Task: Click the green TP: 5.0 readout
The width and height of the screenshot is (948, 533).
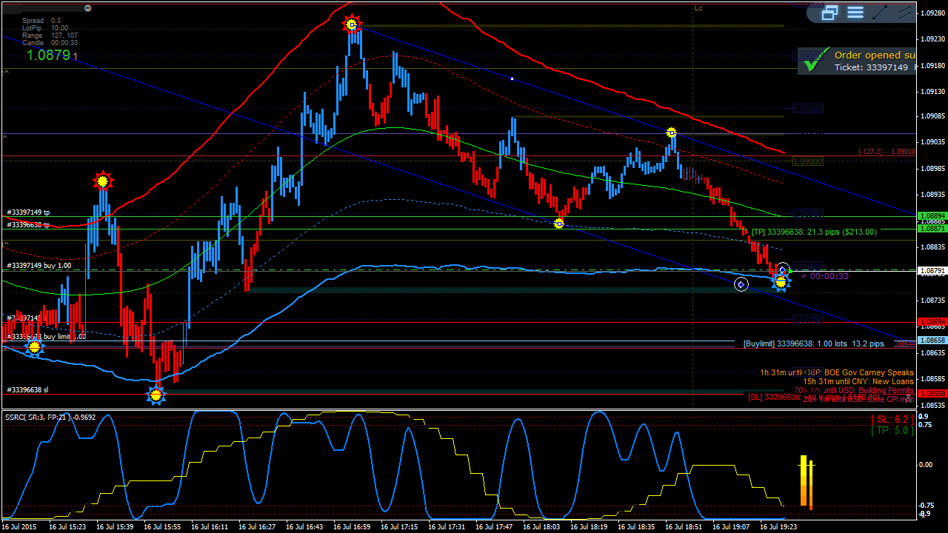Action: tap(892, 430)
